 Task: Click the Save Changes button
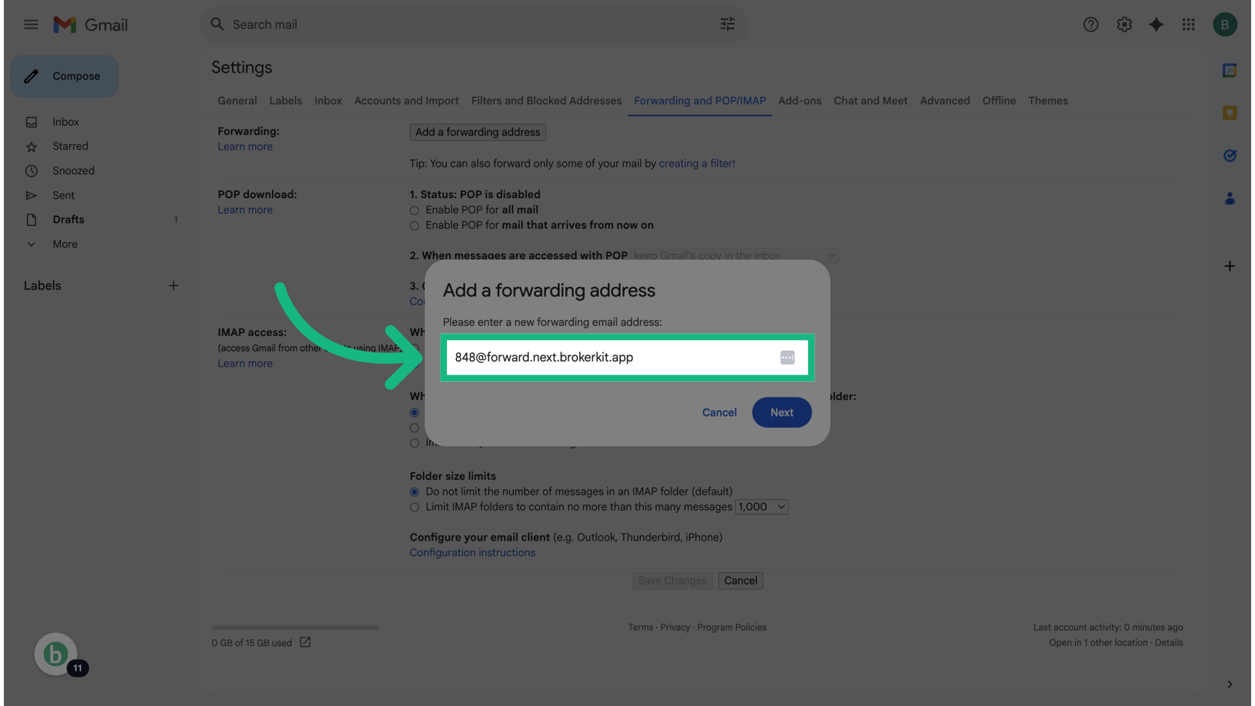click(673, 580)
